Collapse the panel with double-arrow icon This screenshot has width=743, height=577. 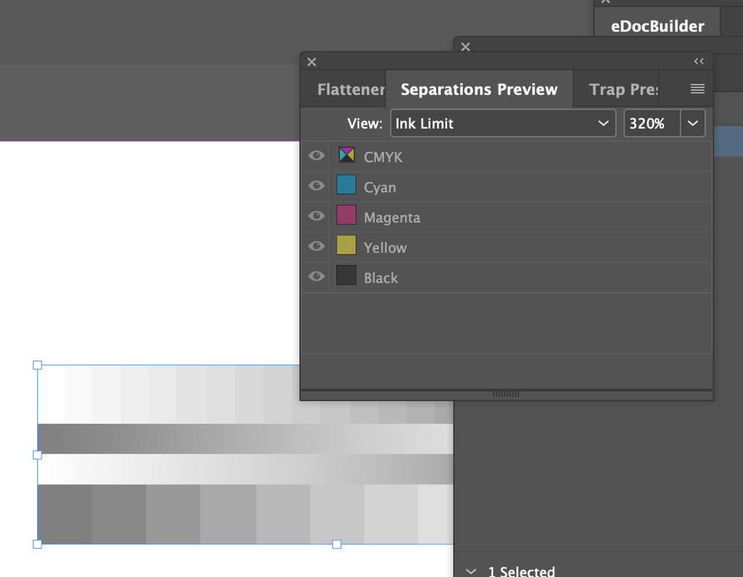coord(699,61)
